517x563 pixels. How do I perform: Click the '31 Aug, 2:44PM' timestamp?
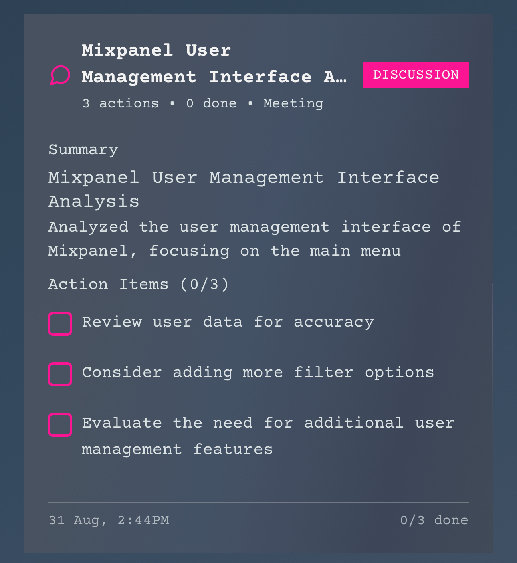(109, 520)
